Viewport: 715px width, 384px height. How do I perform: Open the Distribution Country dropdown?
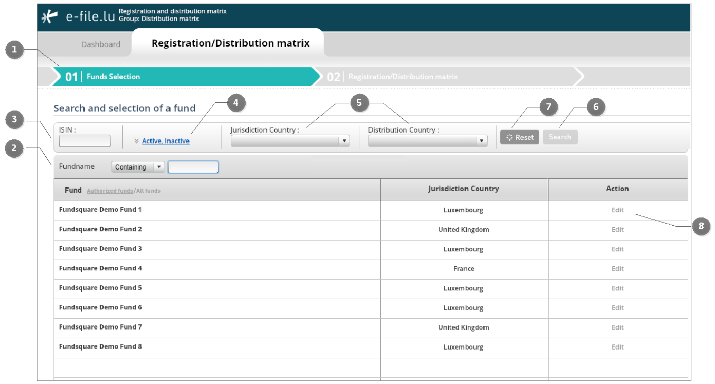(428, 141)
